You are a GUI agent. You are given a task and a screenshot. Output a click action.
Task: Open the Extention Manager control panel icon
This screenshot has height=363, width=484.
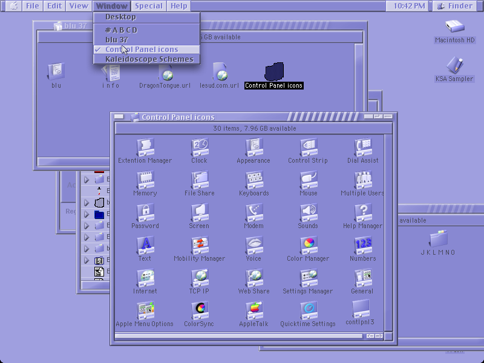145,147
